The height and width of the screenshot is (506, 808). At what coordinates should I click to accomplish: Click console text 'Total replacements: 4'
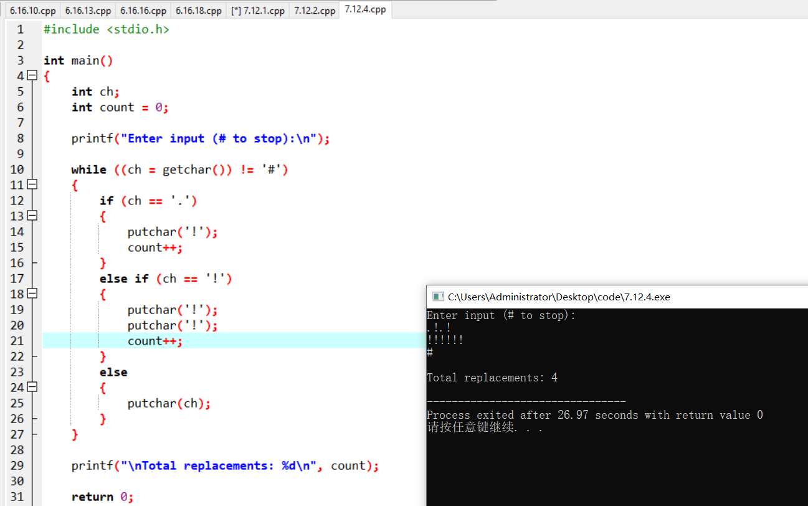[x=492, y=378]
